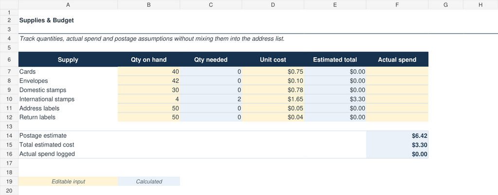The height and width of the screenshot is (195, 498).
Task: Select column C header
Action: coord(211,5)
